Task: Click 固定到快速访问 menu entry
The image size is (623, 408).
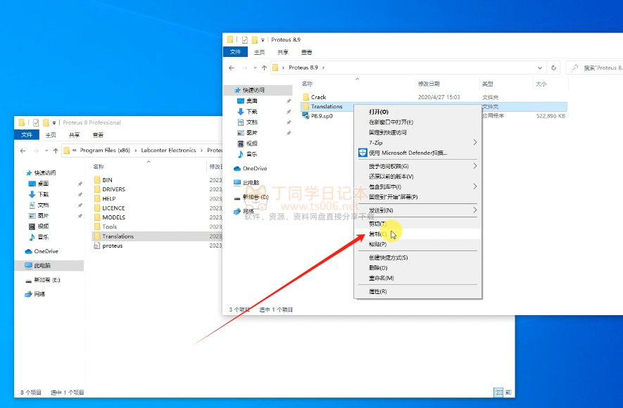Action: (417, 132)
